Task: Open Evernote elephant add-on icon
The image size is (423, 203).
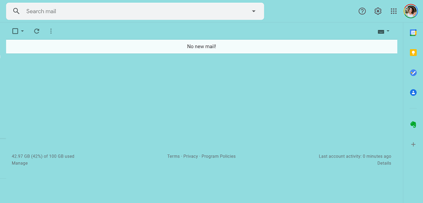Action: [413, 124]
